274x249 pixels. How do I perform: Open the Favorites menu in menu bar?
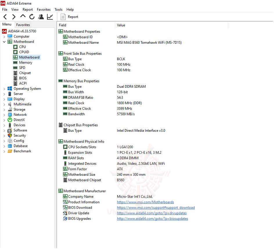pyautogui.click(x=44, y=10)
